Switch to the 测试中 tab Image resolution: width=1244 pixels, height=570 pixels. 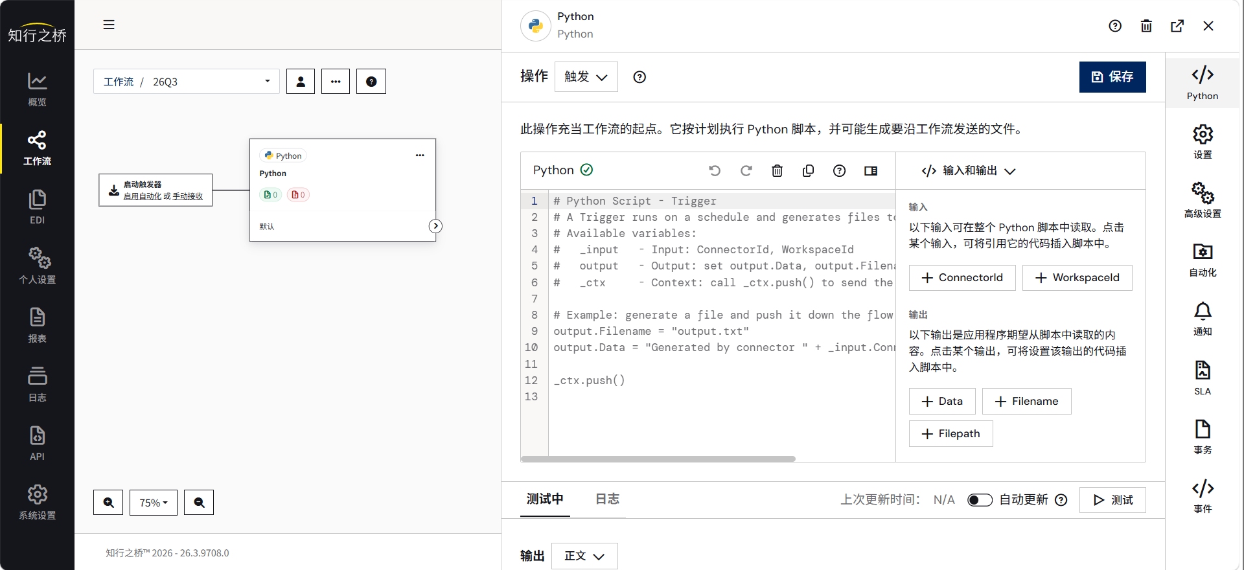545,499
